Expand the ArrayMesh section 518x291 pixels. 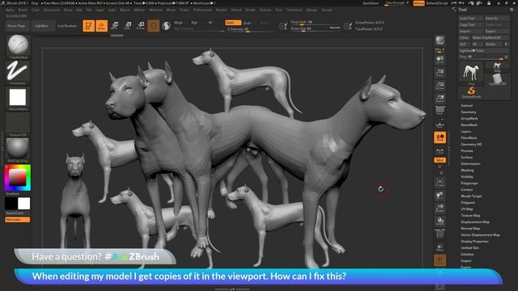tap(469, 119)
